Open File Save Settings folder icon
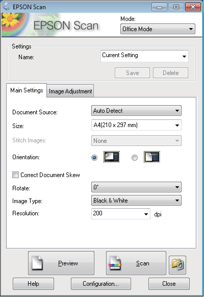 [x=177, y=265]
